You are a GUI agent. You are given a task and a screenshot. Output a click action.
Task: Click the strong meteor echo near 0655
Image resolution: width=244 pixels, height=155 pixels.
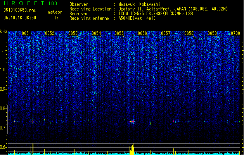(132, 121)
